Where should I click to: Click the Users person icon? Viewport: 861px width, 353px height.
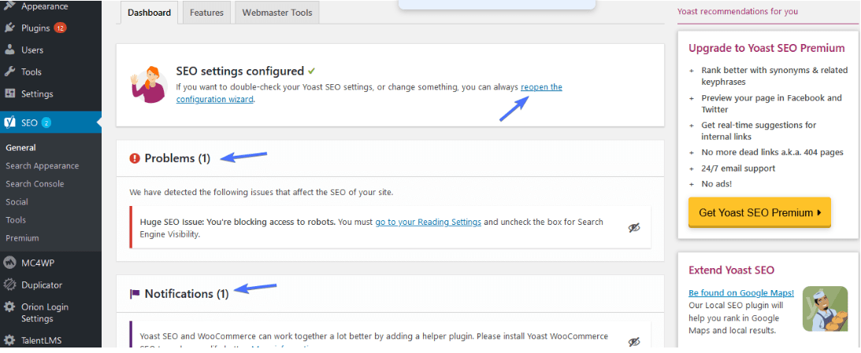pos(9,50)
